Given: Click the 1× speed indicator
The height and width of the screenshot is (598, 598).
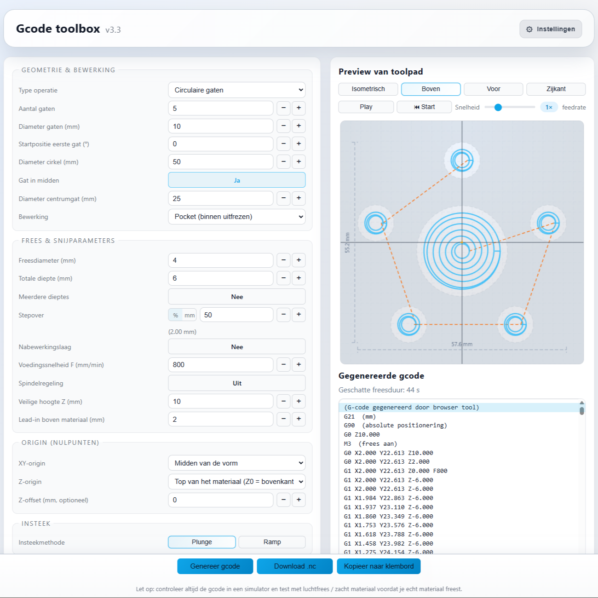Looking at the screenshot, I should [x=549, y=107].
